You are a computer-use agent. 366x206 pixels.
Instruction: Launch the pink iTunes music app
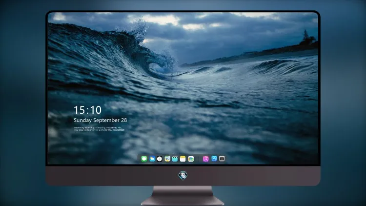[205, 159]
